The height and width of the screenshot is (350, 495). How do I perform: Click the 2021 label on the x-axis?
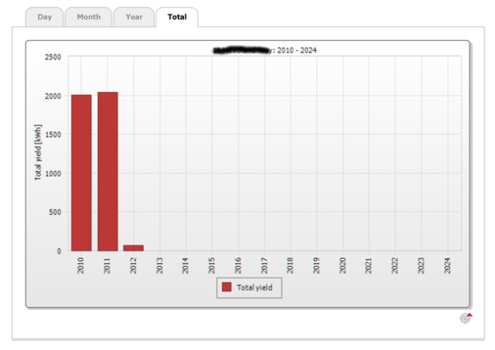[x=369, y=266]
